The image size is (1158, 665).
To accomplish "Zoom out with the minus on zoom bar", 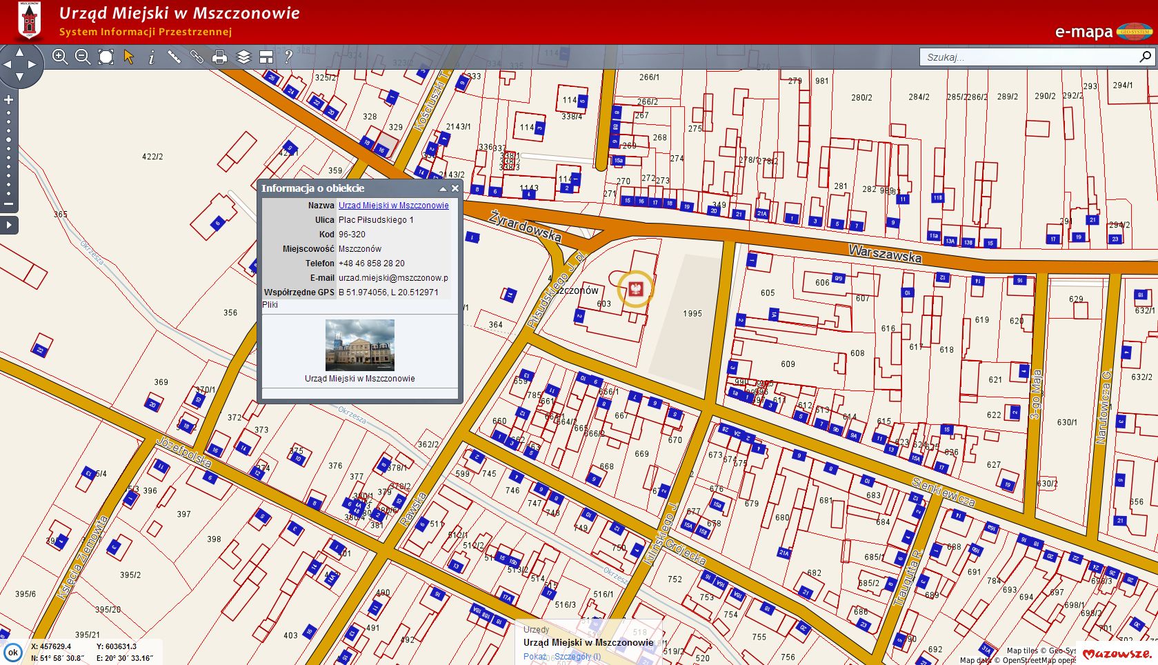I will pos(9,204).
